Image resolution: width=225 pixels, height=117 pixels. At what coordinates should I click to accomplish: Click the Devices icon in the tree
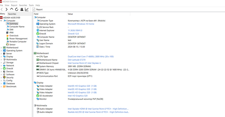click(4, 72)
